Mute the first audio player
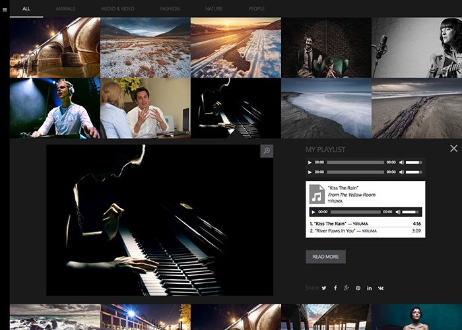The height and width of the screenshot is (330, 462). [x=401, y=162]
